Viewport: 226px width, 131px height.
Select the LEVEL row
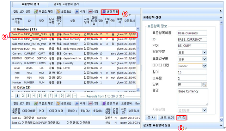[x=73, y=68]
